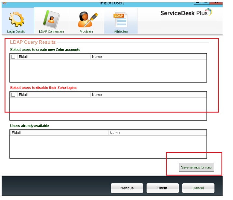Screen dimensions: 233x200
Task: Go to the Provision user step icon
Action: click(x=86, y=20)
